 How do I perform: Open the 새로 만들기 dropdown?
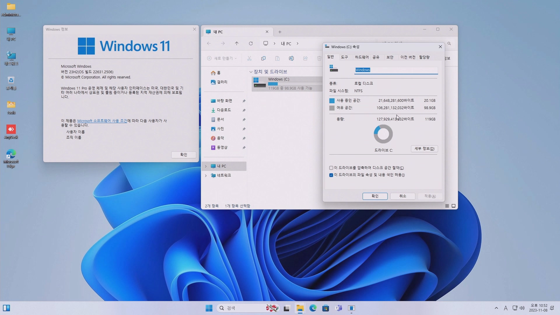(x=222, y=58)
